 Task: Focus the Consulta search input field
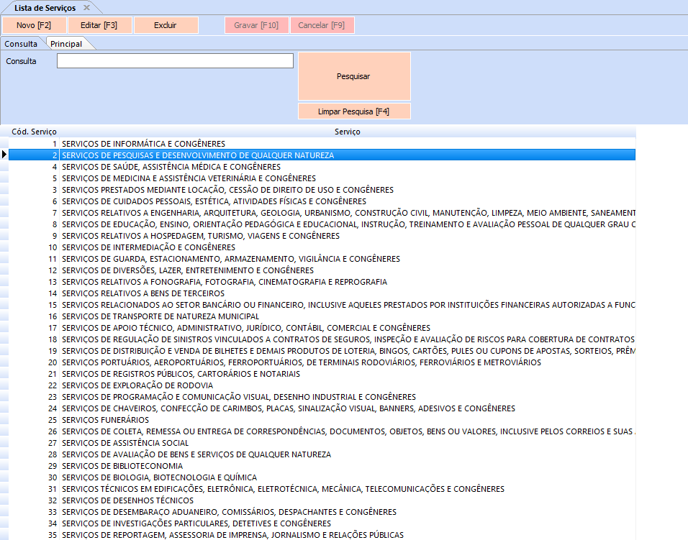[175, 61]
